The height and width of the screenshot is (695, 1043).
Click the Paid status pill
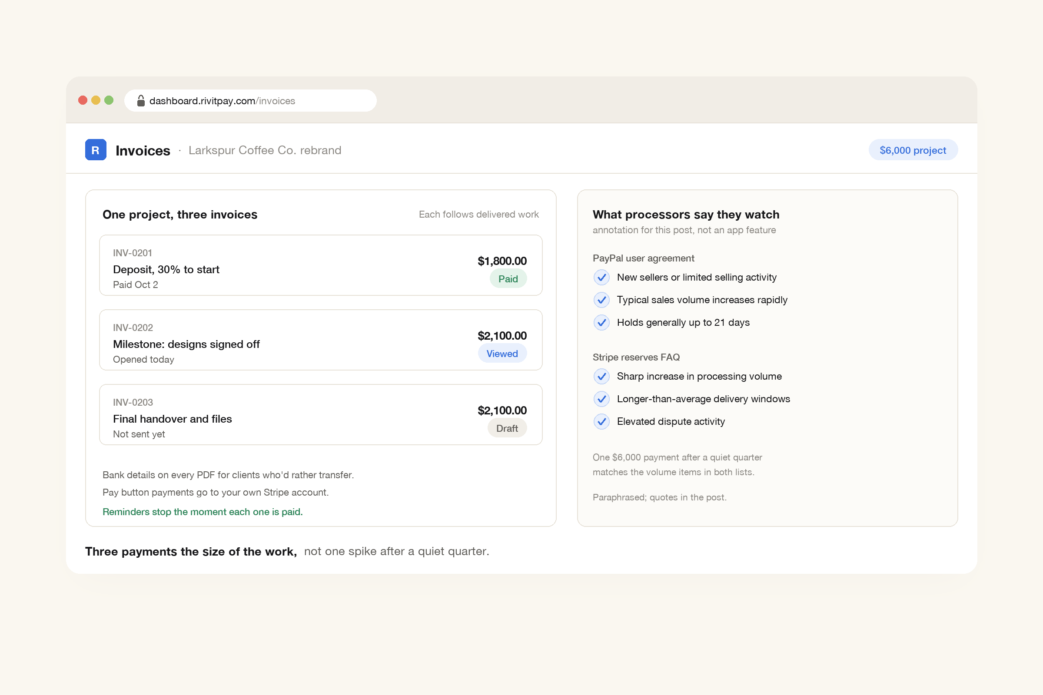508,279
